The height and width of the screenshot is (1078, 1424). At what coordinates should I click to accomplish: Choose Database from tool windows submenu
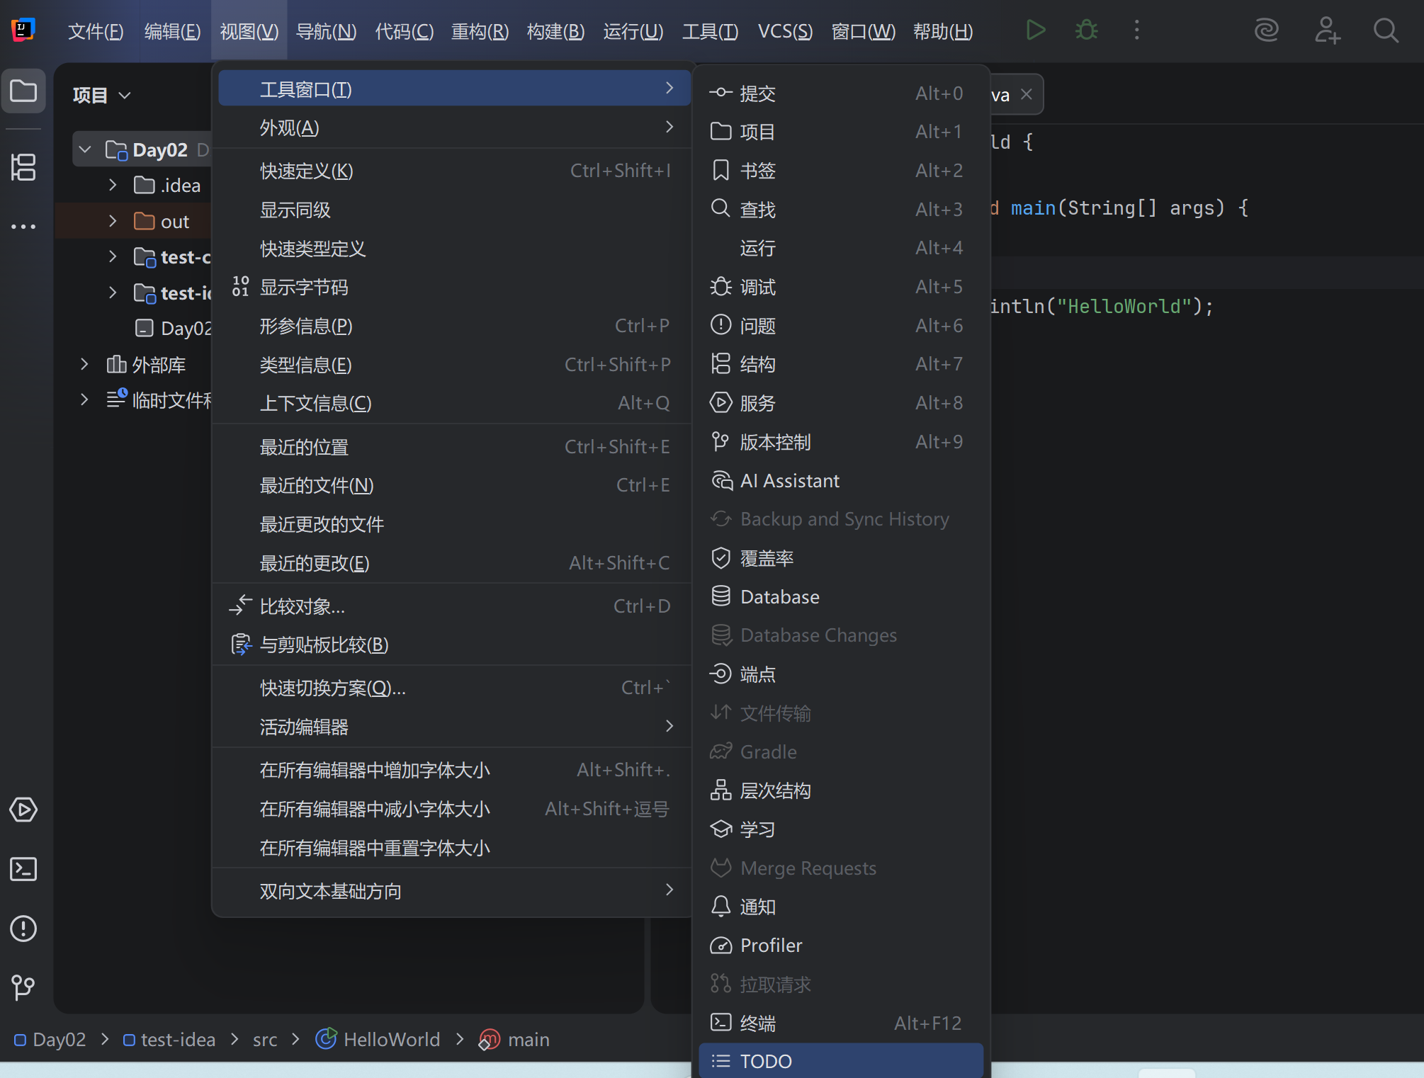[x=779, y=597]
